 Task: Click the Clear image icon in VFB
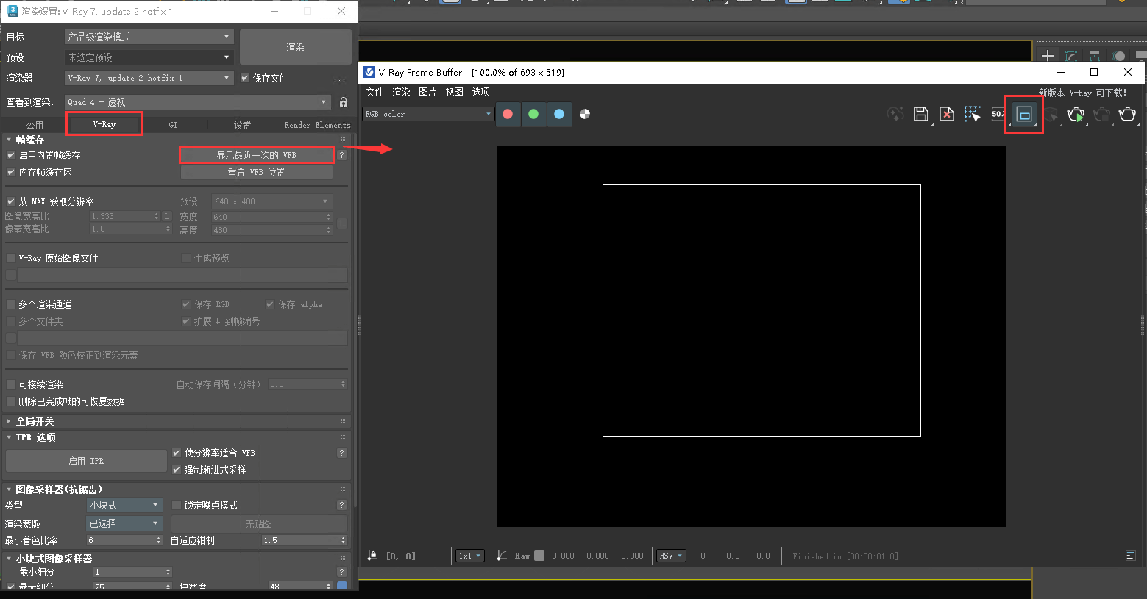[x=947, y=114]
